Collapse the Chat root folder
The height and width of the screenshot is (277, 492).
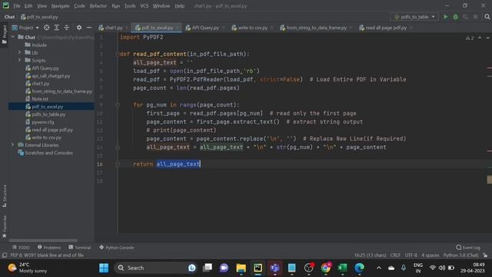tap(13, 37)
